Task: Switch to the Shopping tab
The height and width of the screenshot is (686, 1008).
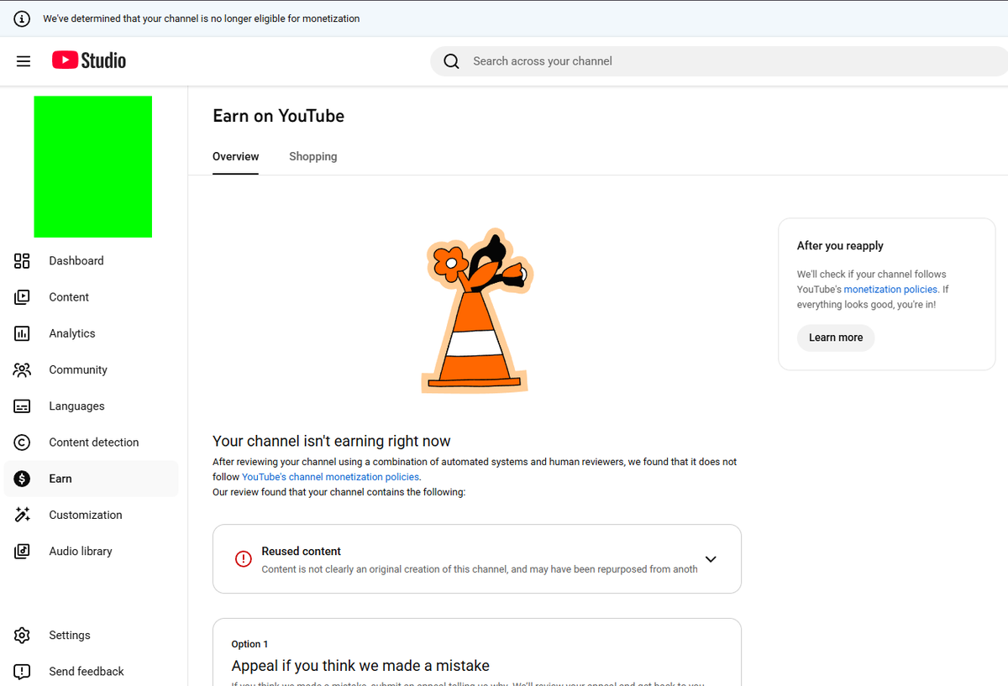Action: pos(313,157)
